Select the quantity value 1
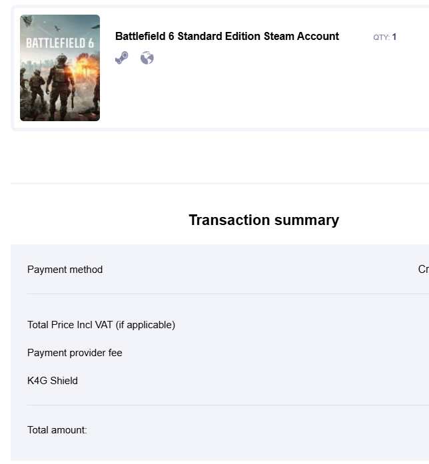 click(394, 37)
